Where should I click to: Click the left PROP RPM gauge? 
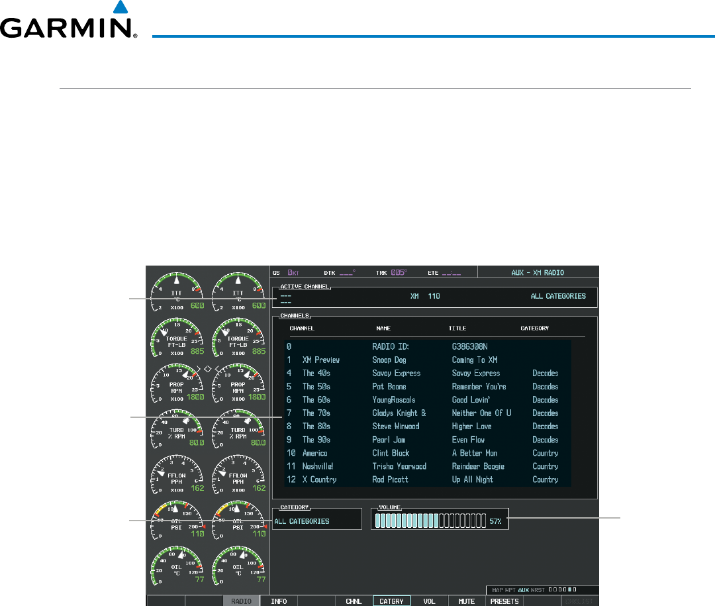177,383
